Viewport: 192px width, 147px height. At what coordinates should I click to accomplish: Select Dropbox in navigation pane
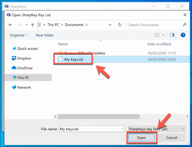point(24,58)
